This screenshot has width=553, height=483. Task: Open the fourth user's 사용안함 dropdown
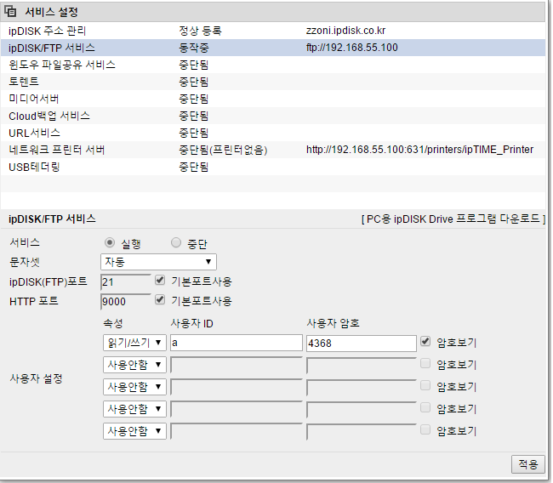tap(134, 409)
